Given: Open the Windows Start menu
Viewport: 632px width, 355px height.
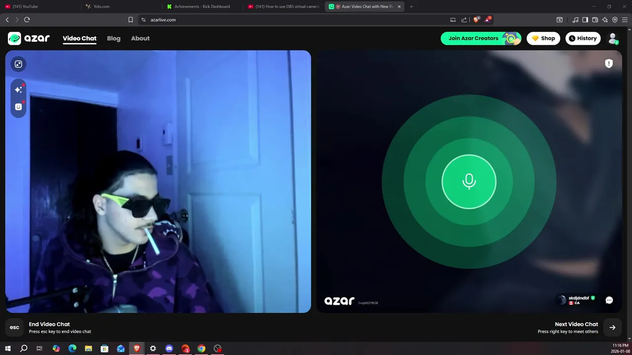Looking at the screenshot, I should coord(7,349).
